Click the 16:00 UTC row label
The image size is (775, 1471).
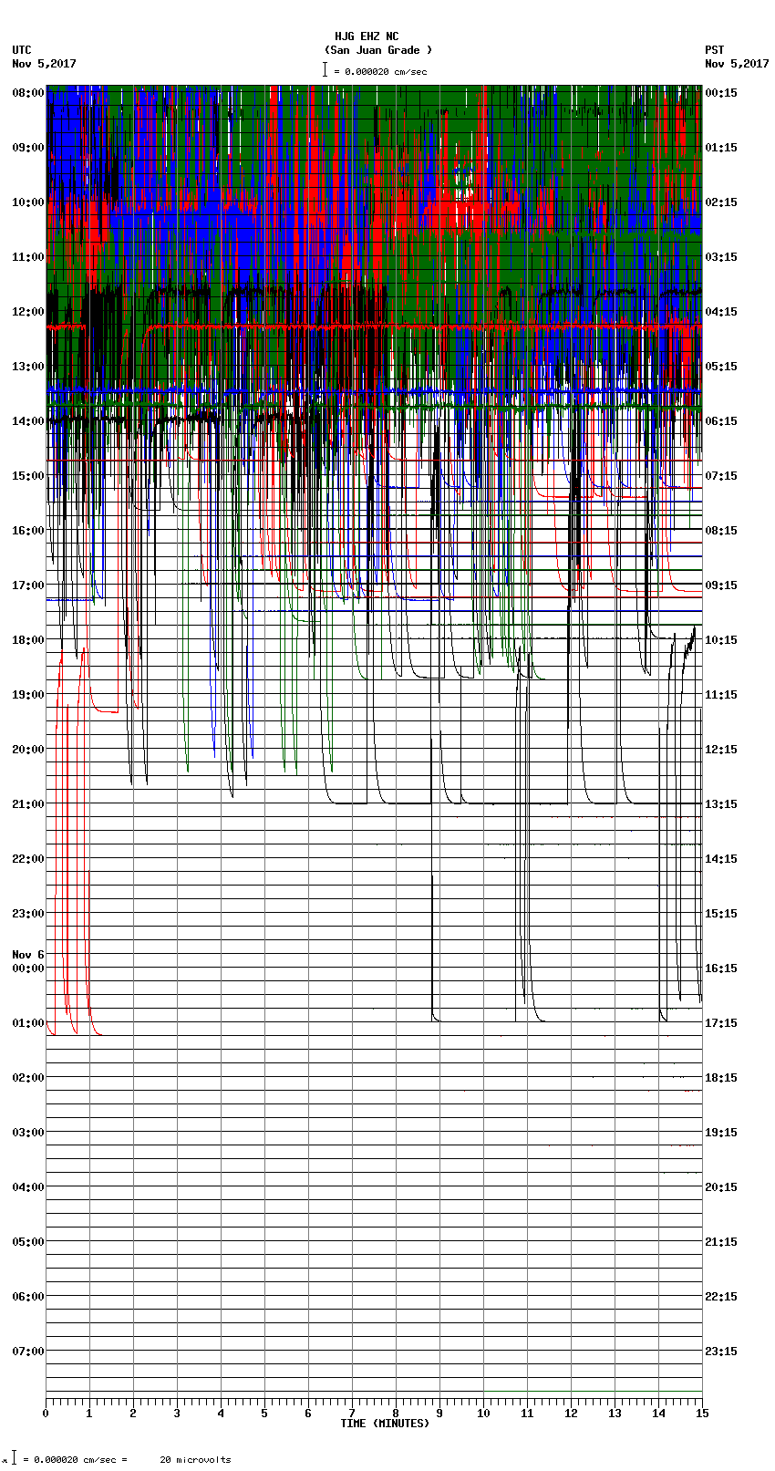coord(28,531)
